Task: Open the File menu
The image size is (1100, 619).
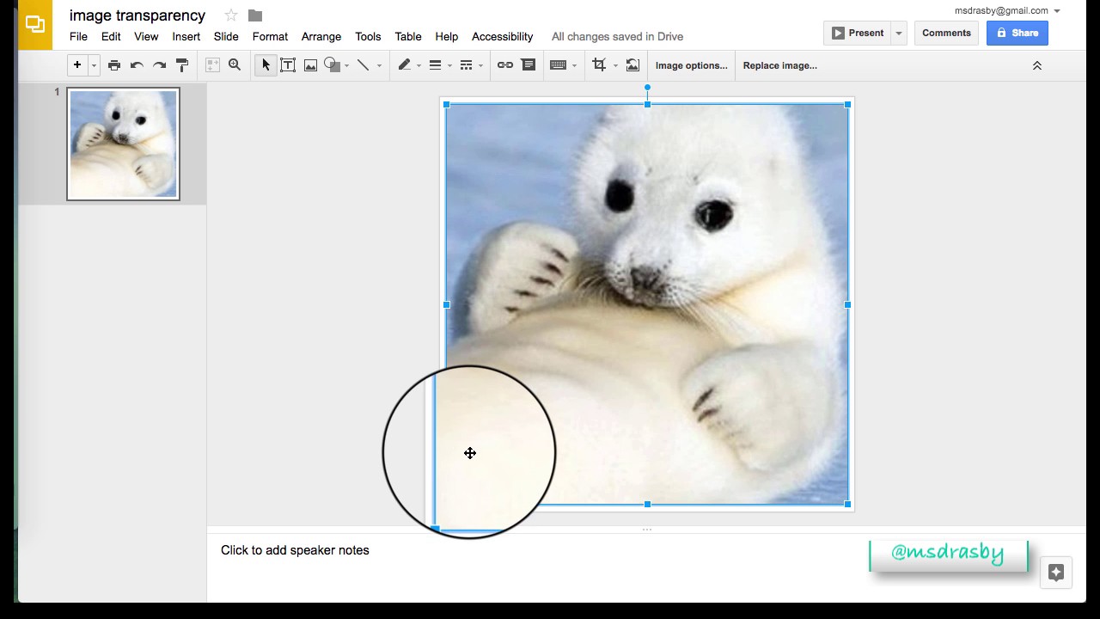Action: (78, 36)
